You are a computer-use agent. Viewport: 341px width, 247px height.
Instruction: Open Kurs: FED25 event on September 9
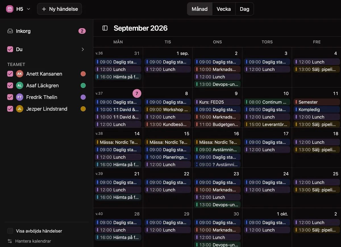[217, 102]
